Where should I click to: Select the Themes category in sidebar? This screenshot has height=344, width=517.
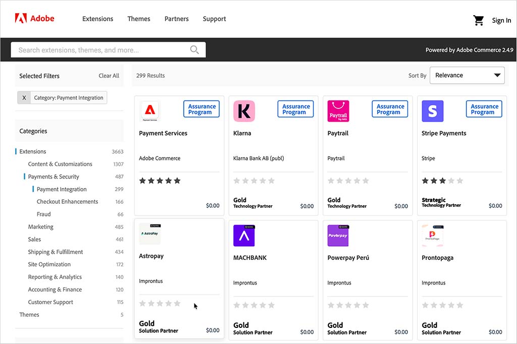pos(29,315)
